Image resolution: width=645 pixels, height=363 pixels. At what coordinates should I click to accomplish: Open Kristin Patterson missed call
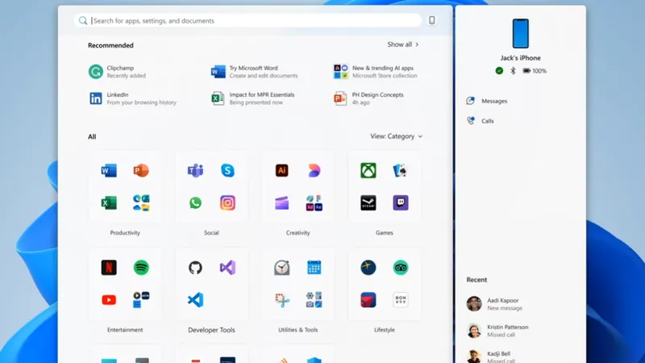click(497, 331)
